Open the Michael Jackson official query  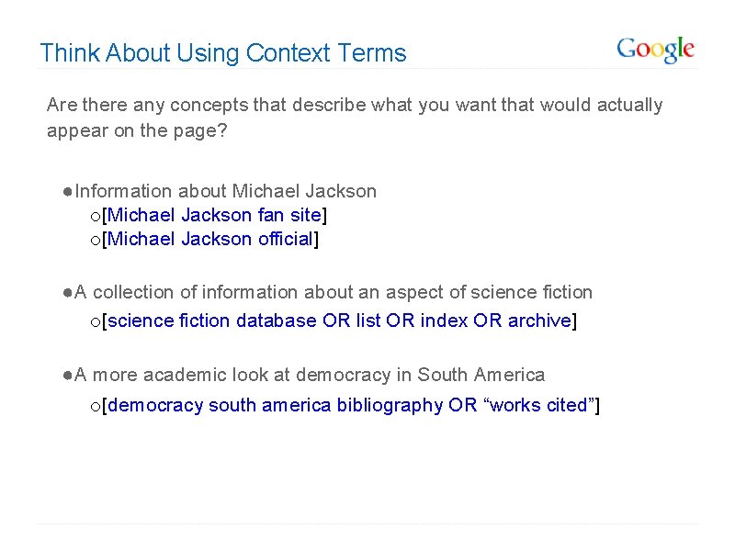click(210, 239)
